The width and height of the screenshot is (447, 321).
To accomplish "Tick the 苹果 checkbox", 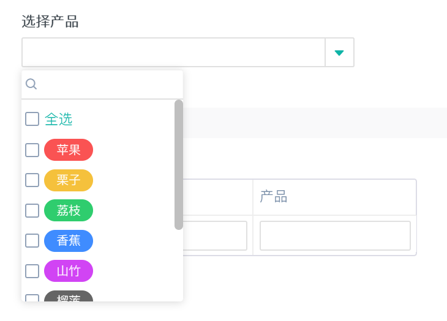I will pos(32,150).
